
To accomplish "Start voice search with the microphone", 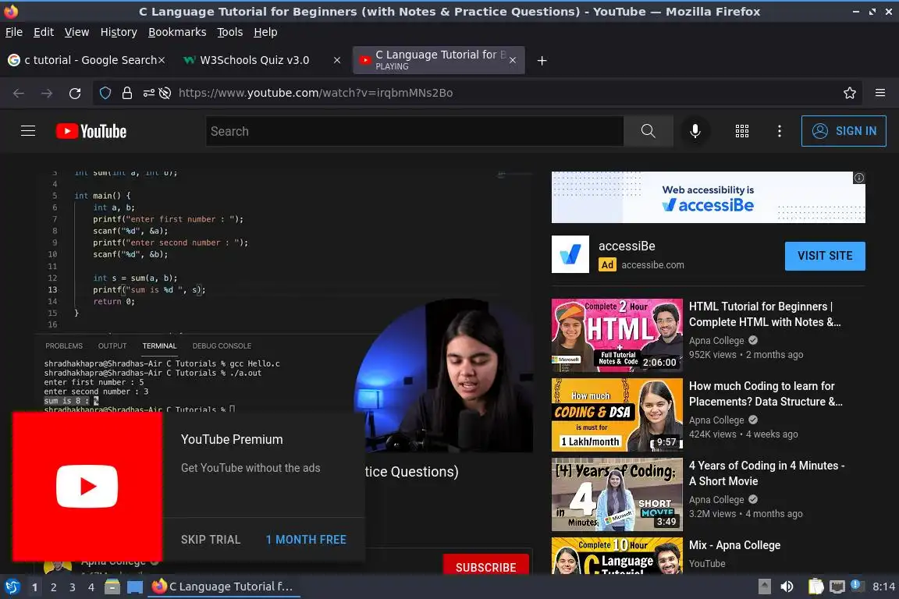I will point(695,131).
